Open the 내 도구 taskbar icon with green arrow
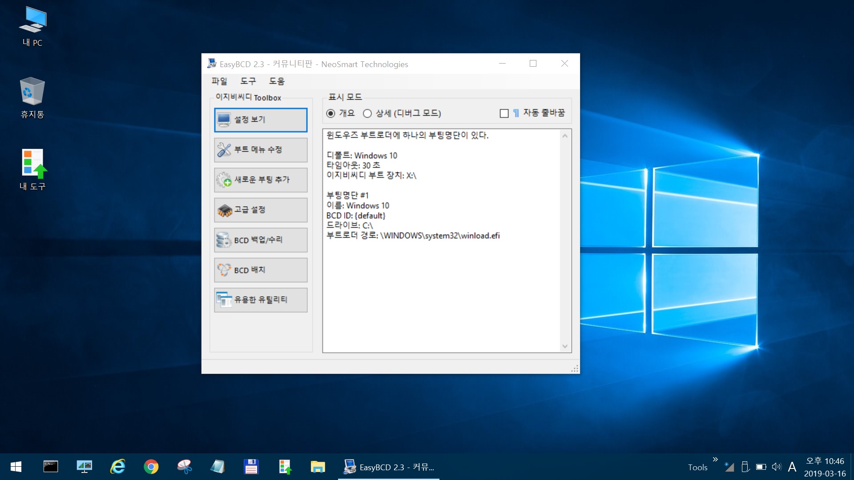 pyautogui.click(x=285, y=467)
